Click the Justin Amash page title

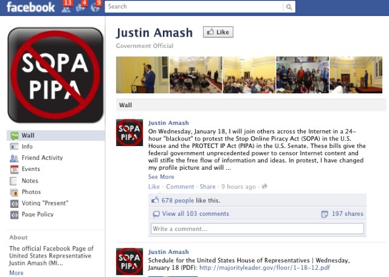pyautogui.click(x=154, y=33)
